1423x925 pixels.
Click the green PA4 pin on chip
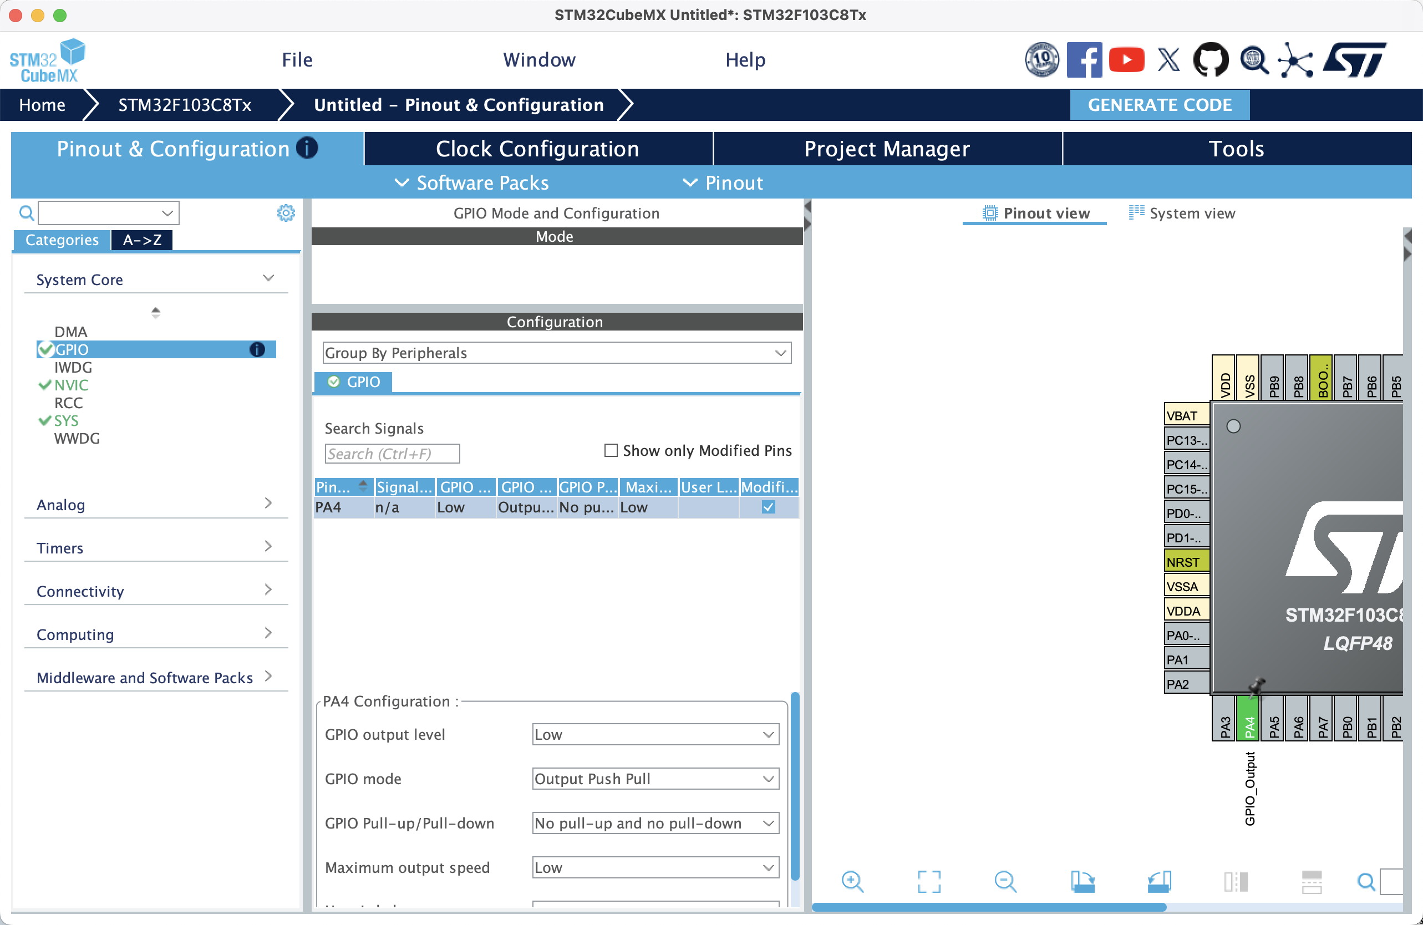click(x=1249, y=725)
